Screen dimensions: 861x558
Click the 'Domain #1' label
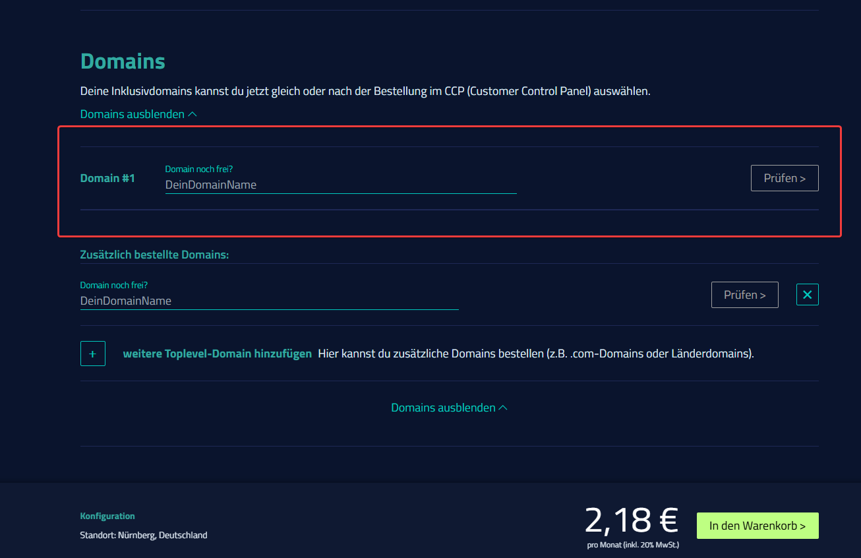pos(107,178)
